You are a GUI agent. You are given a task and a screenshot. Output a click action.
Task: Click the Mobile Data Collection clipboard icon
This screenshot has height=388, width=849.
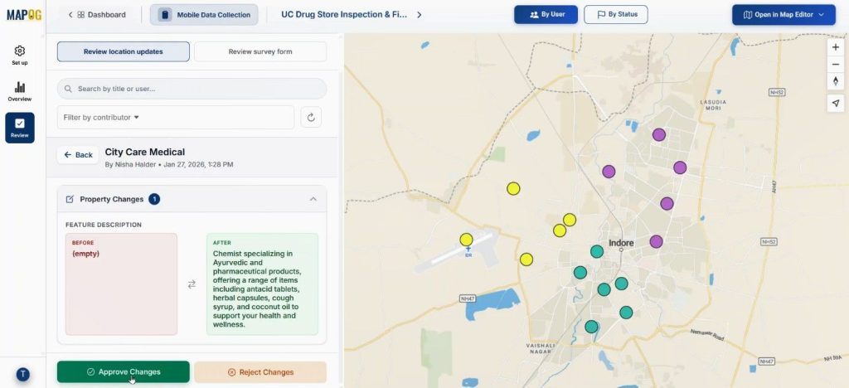click(x=165, y=15)
